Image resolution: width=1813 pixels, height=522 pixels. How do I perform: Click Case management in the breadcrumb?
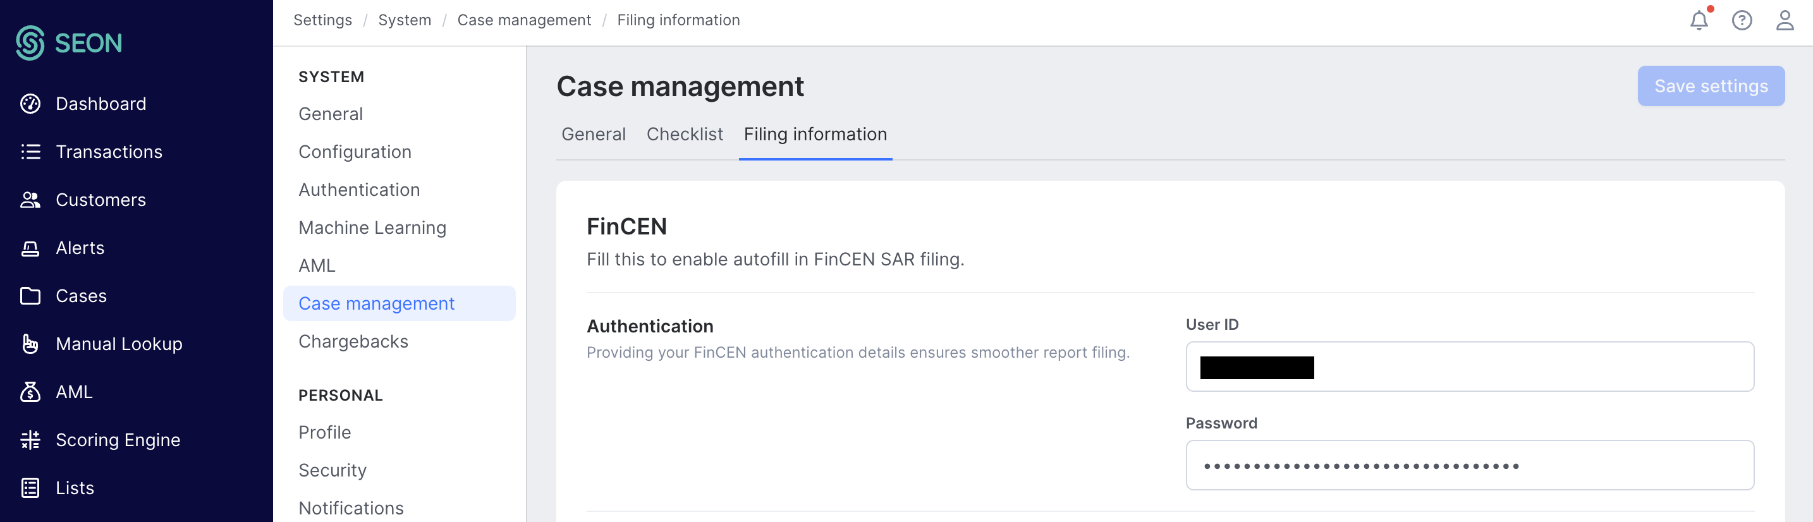click(523, 20)
